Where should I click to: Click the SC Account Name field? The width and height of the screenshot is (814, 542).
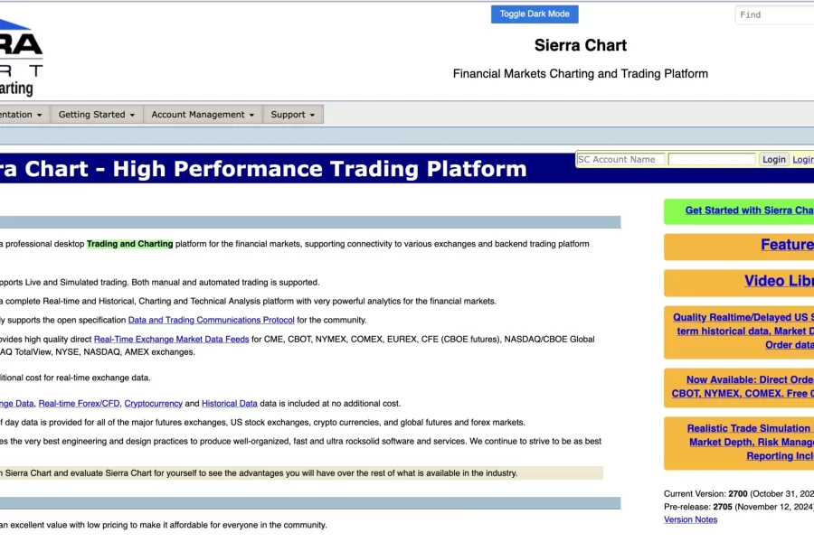coord(620,159)
